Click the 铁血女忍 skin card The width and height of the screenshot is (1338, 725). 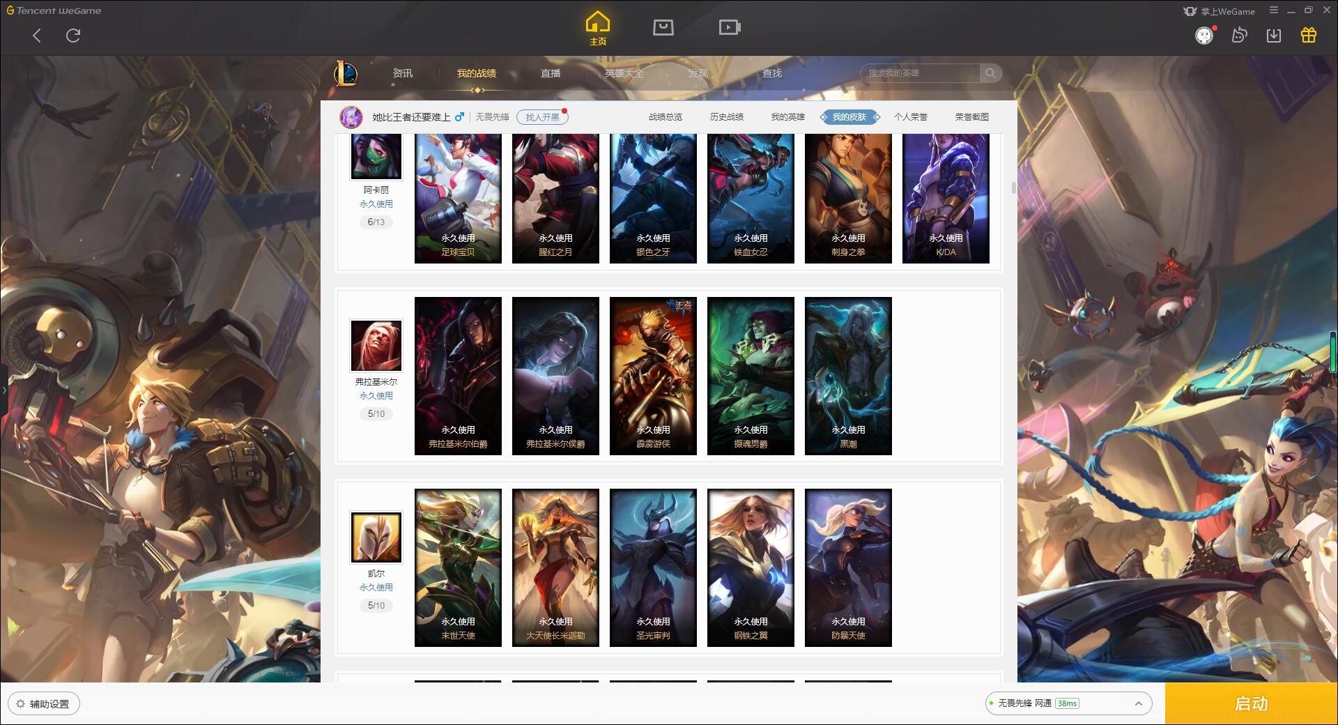coord(751,199)
